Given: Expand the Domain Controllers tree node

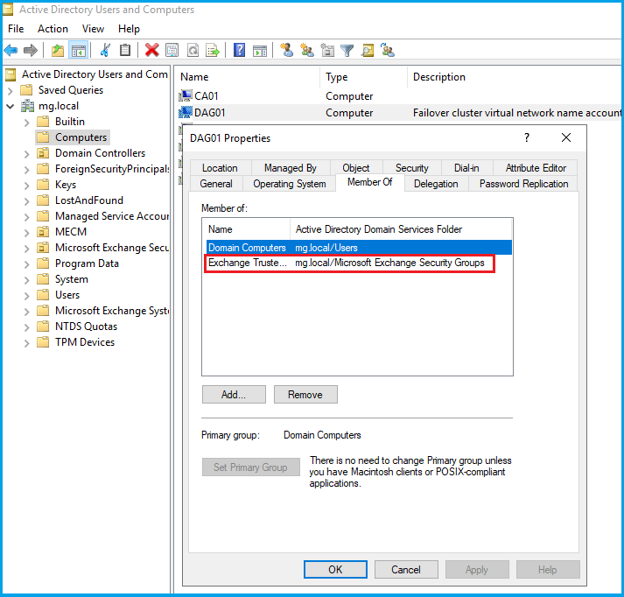Looking at the screenshot, I should click(x=26, y=153).
